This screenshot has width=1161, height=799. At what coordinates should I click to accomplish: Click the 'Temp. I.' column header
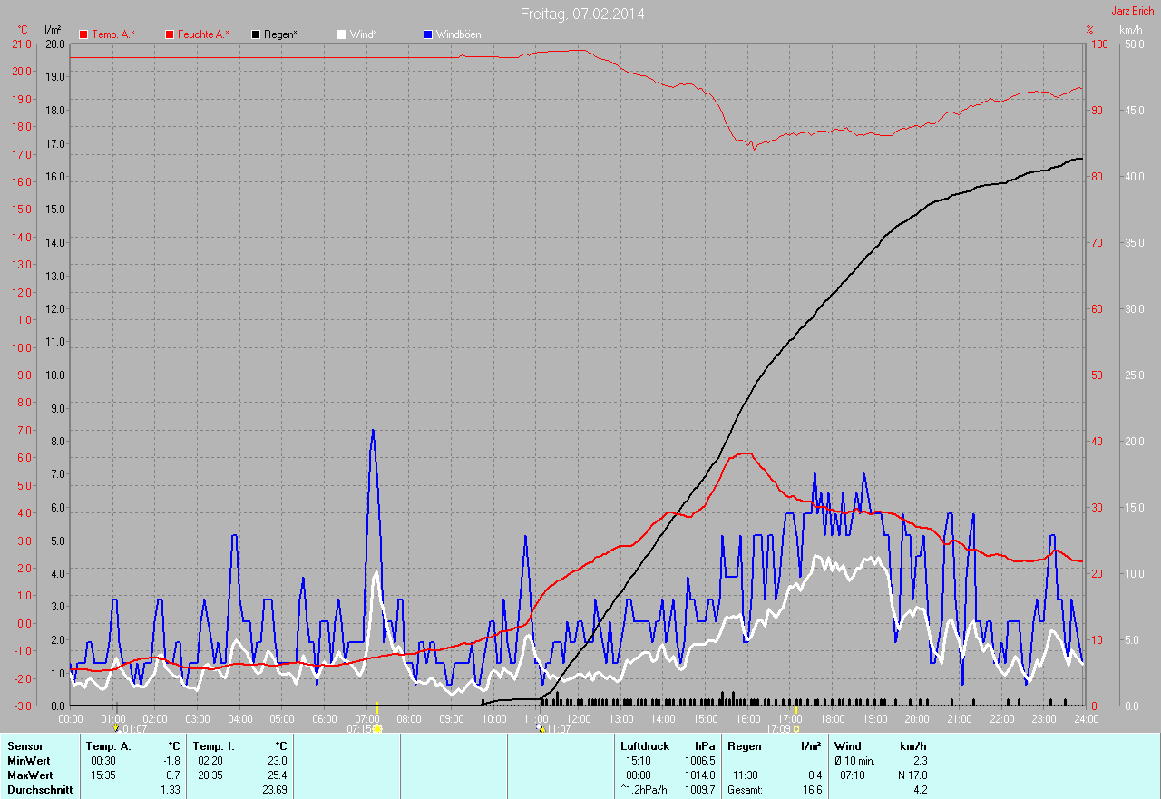[214, 746]
